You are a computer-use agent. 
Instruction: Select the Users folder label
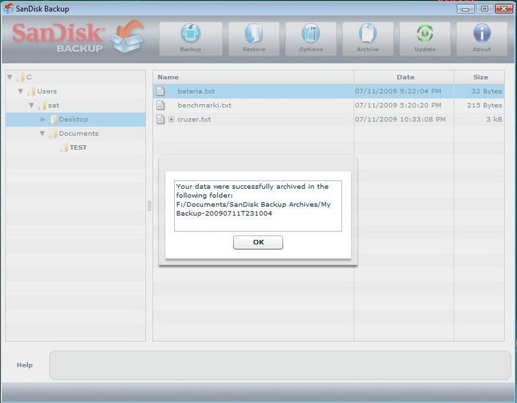47,91
